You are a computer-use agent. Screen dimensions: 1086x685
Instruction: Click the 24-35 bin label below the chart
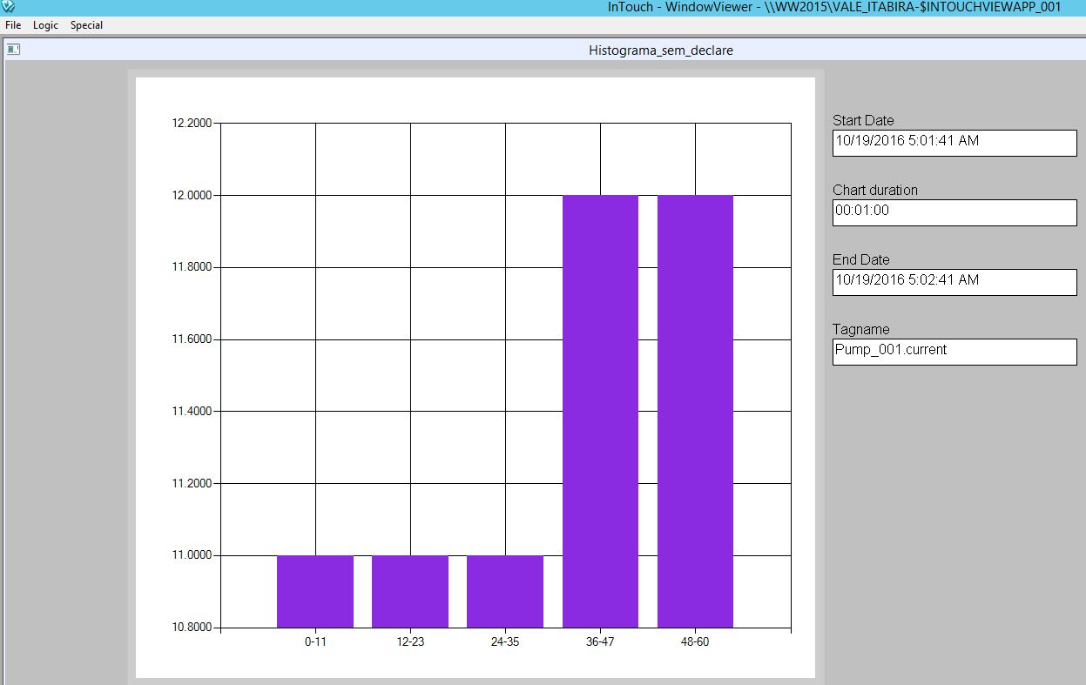pyautogui.click(x=505, y=641)
